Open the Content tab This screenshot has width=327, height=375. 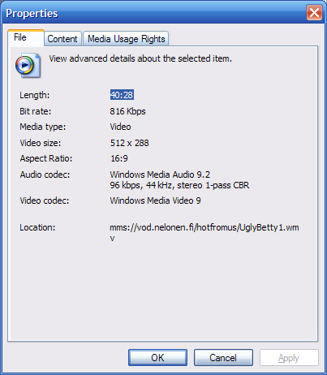62,39
